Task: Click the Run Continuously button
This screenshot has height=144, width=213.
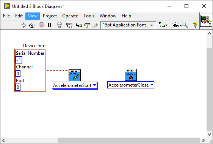Action: [x=32, y=25]
